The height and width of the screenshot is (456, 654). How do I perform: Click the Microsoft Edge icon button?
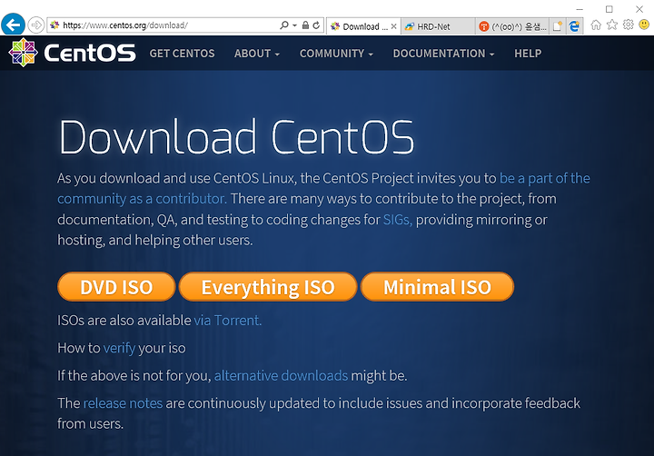coord(575,26)
